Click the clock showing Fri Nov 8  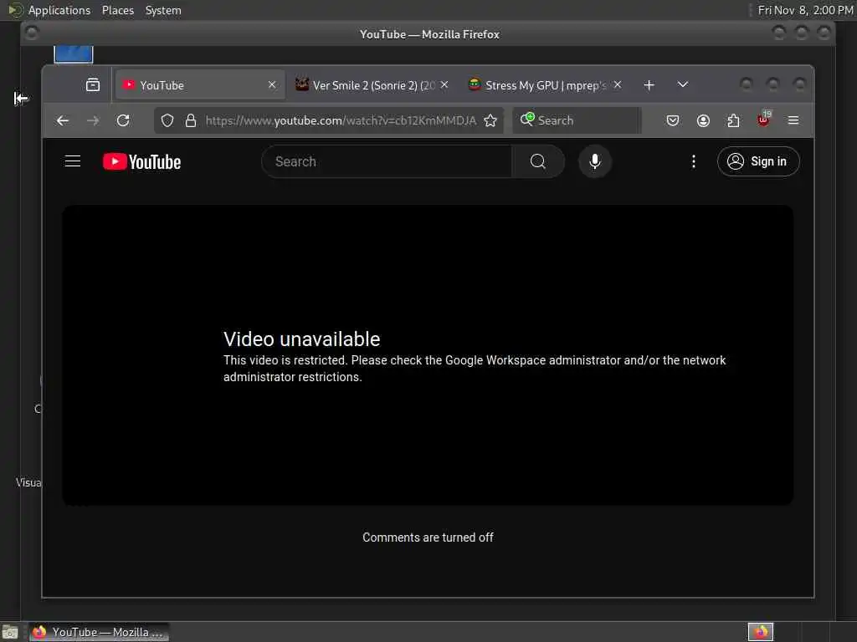(805, 10)
